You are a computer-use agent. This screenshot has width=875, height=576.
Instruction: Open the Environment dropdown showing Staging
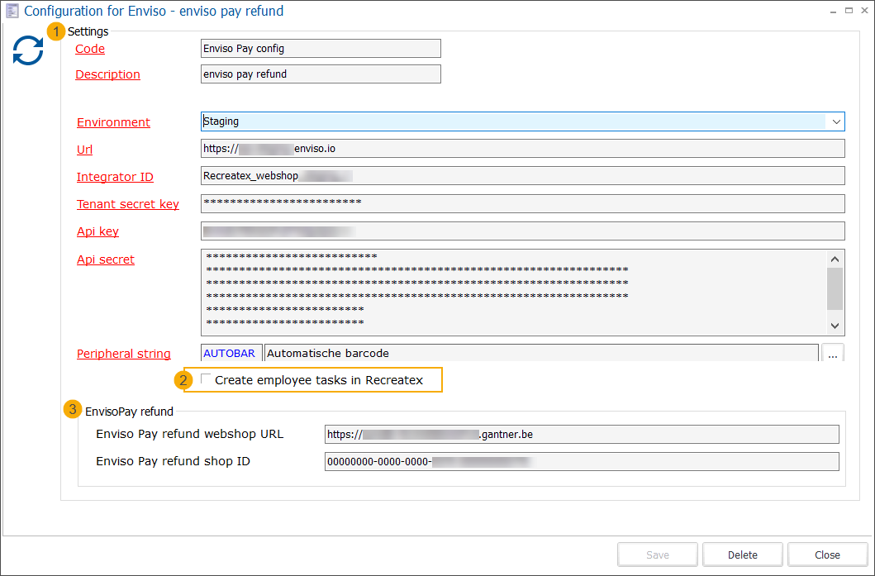(x=836, y=121)
